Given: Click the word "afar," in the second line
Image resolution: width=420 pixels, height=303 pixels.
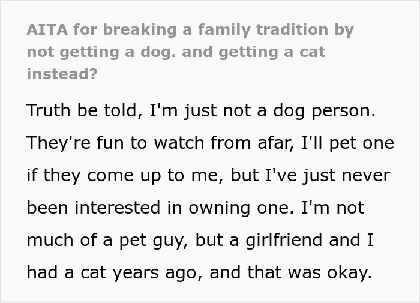Looking at the screenshot, I should click(x=276, y=143).
